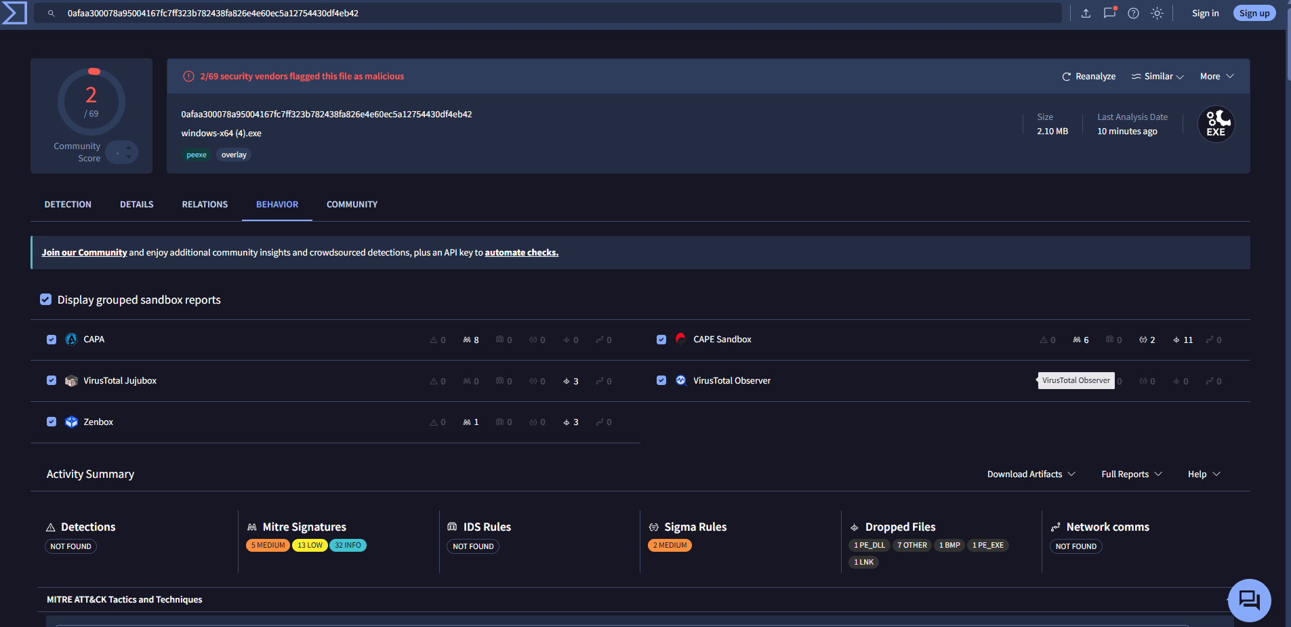This screenshot has width=1291, height=627.
Task: Click the 2 MEDIUM Sigma Rules badge
Action: [x=670, y=545]
